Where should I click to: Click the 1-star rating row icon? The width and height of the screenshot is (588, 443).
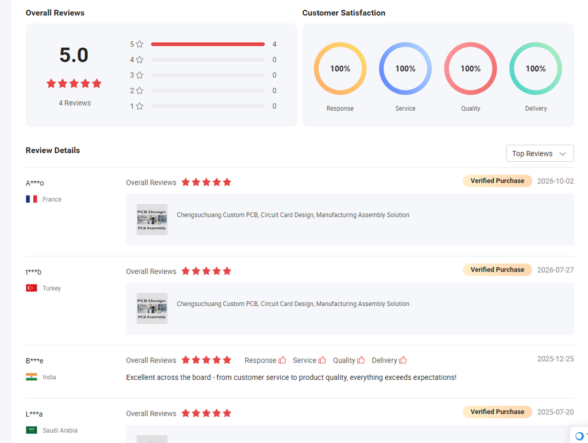pyautogui.click(x=140, y=106)
